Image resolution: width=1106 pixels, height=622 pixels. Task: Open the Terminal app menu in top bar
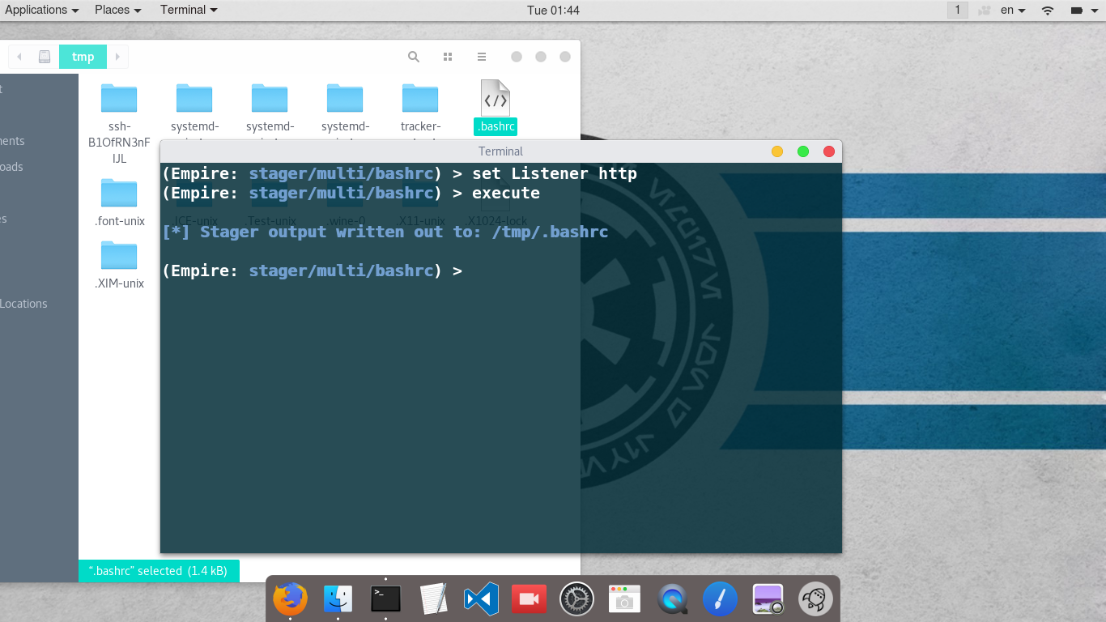coord(189,10)
